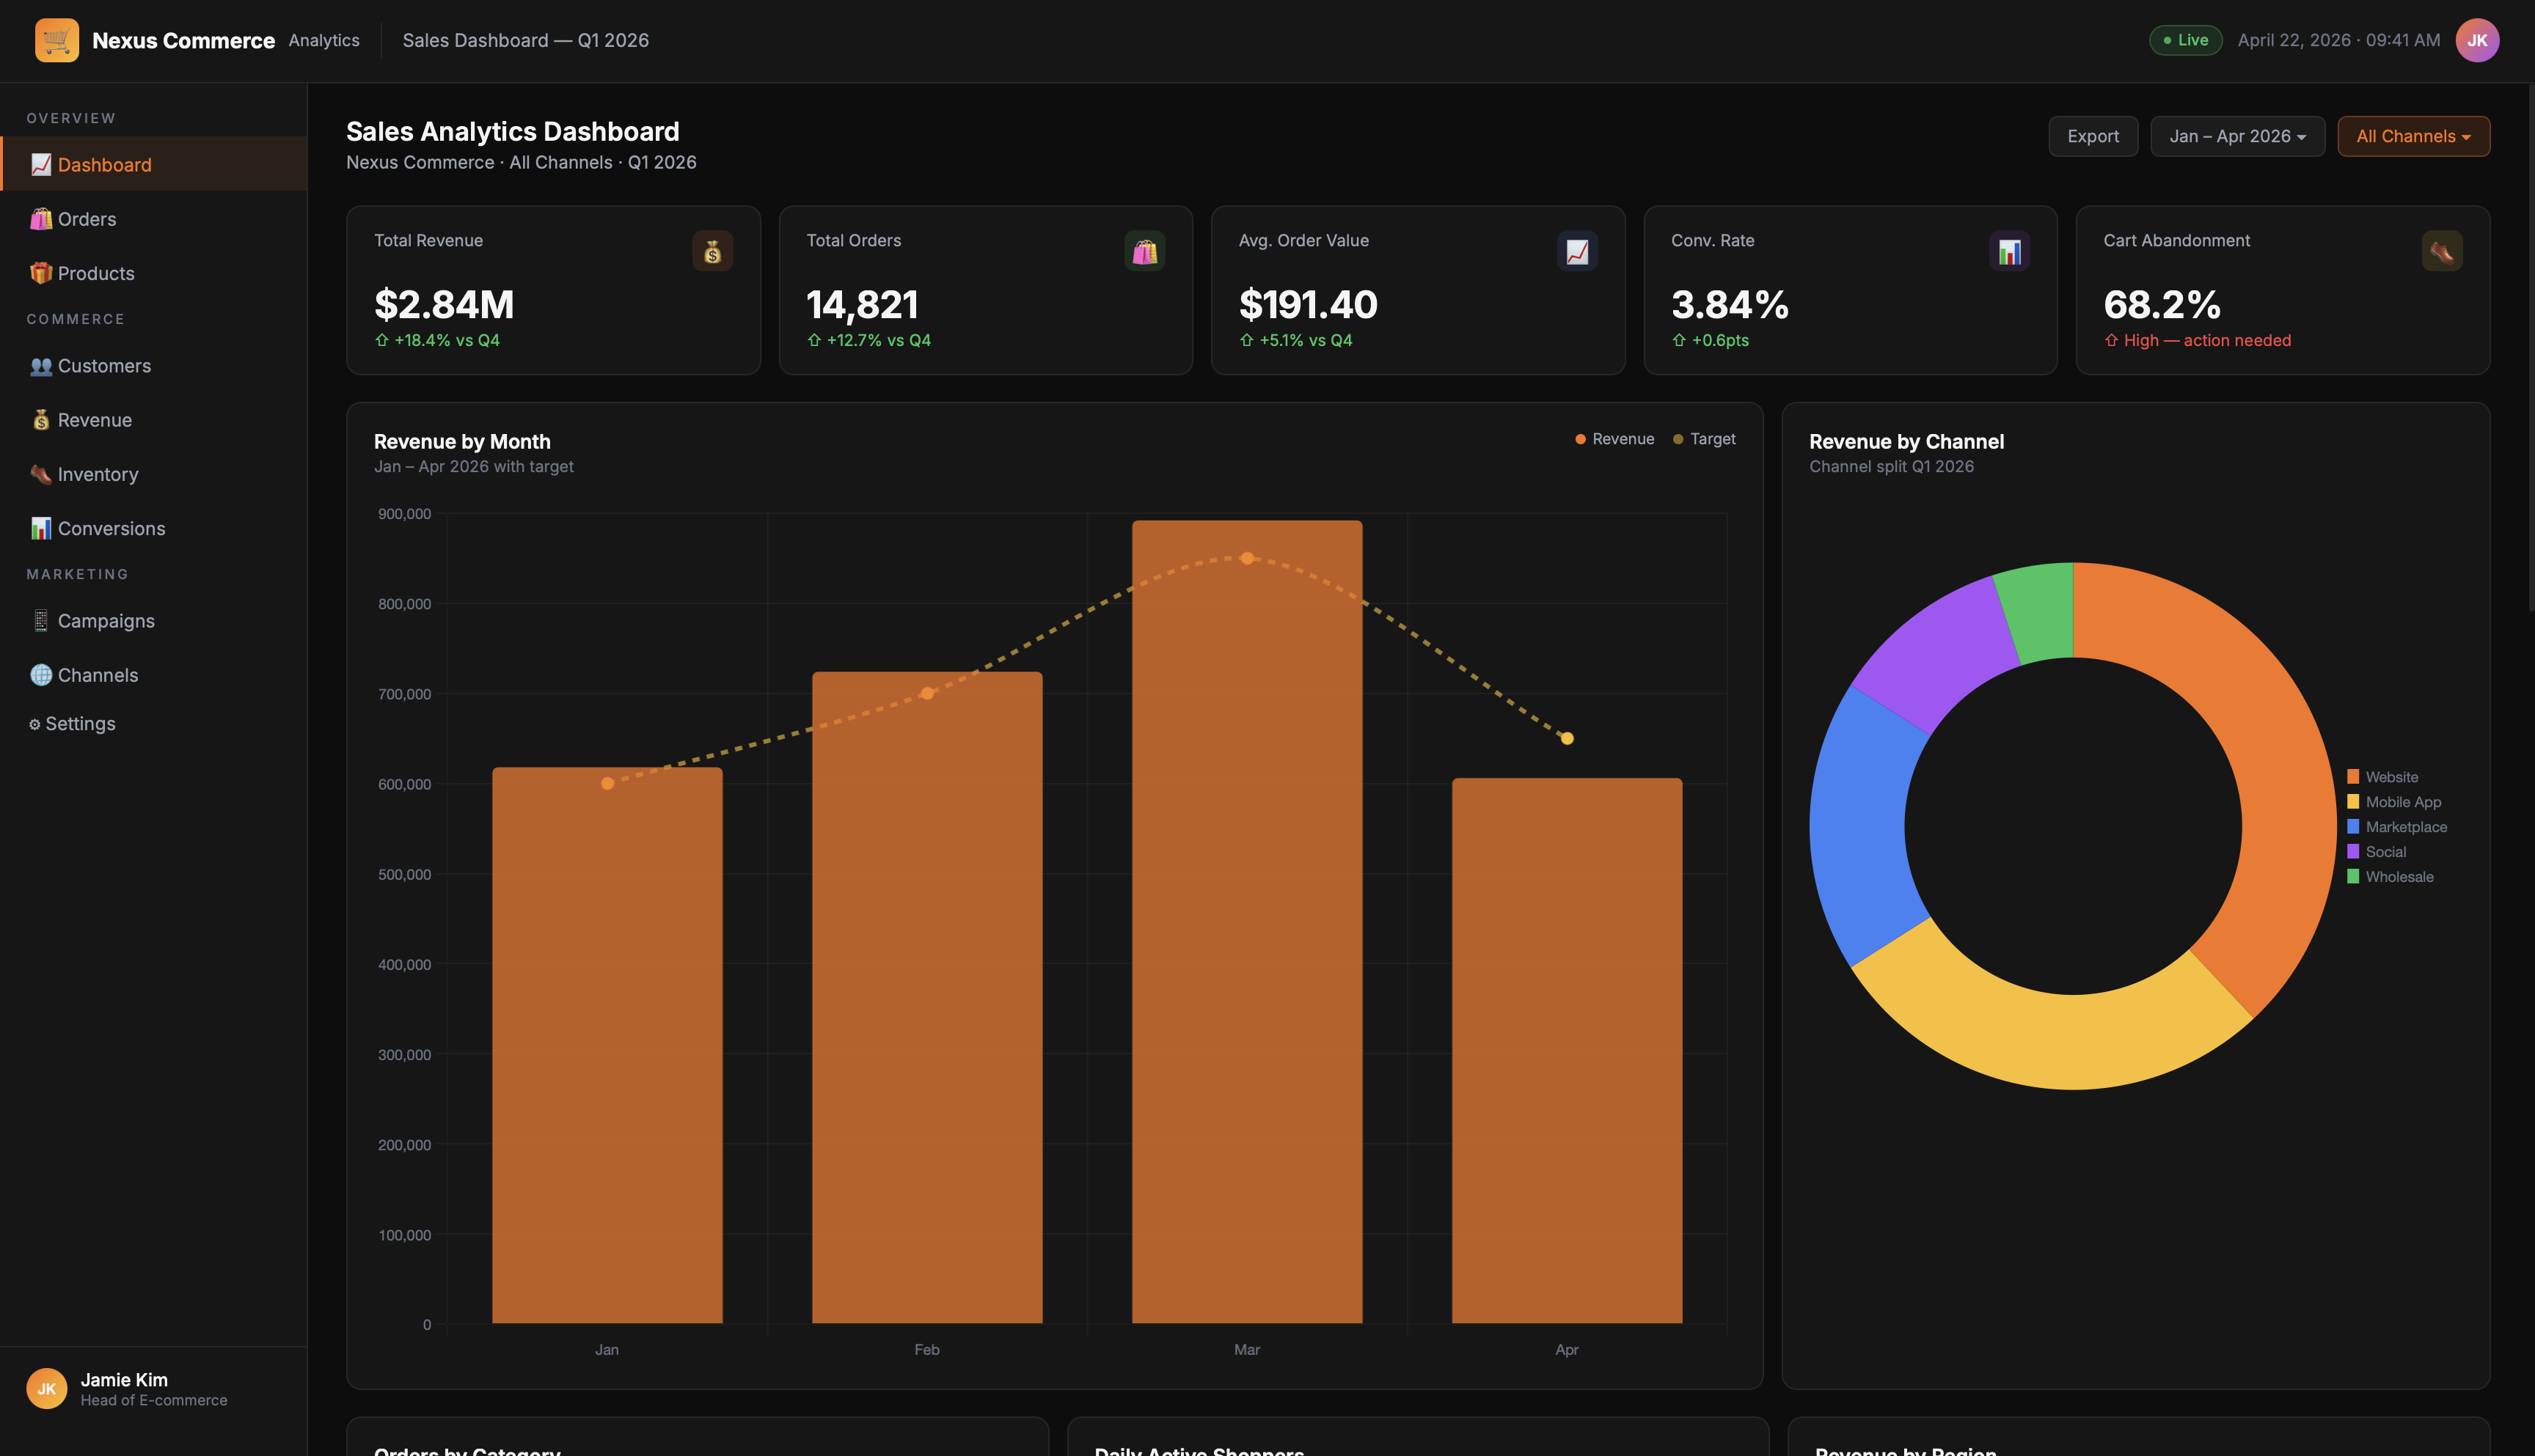
Task: Click the Channels globe icon
Action: 41,675
